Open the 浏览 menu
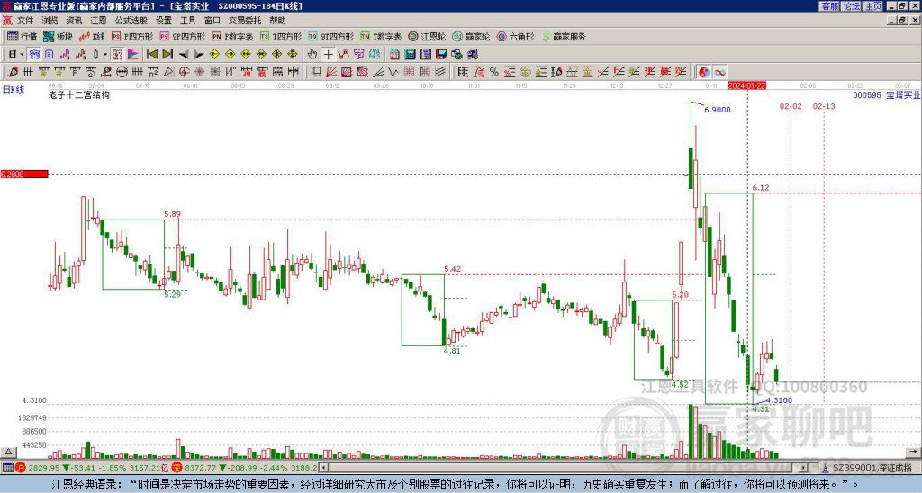922x493 pixels. (x=50, y=21)
